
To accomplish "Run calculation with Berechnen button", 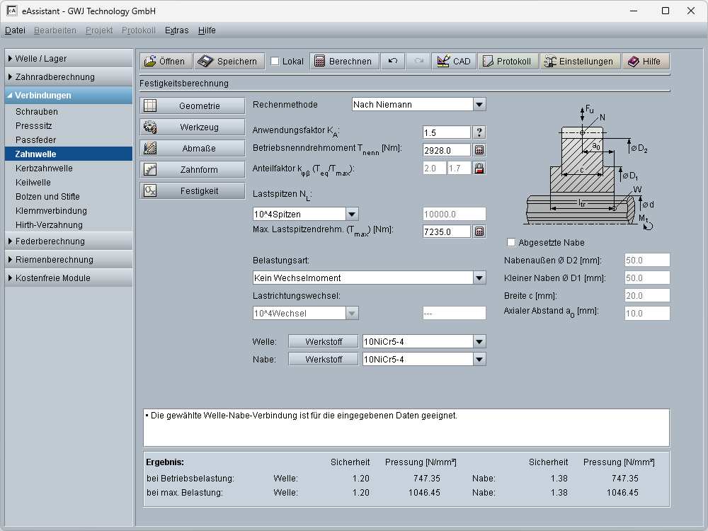I will (343, 62).
